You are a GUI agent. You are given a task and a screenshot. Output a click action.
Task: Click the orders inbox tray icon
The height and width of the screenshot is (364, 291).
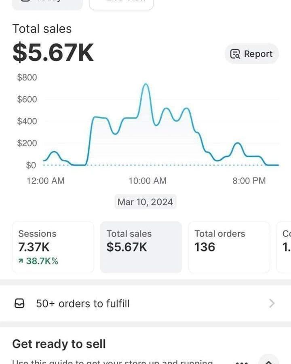click(x=19, y=303)
